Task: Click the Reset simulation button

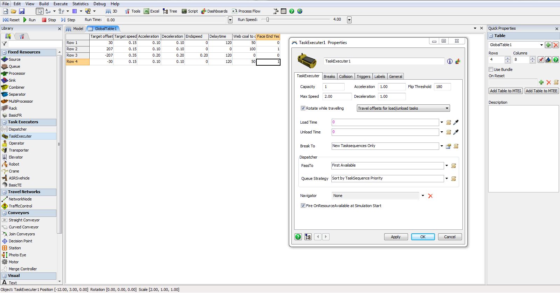Action: pos(11,20)
